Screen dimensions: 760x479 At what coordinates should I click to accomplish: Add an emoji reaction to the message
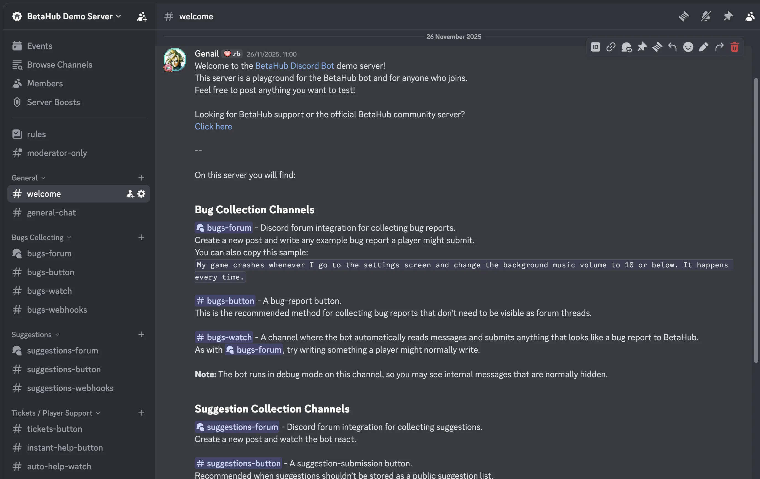pyautogui.click(x=688, y=47)
